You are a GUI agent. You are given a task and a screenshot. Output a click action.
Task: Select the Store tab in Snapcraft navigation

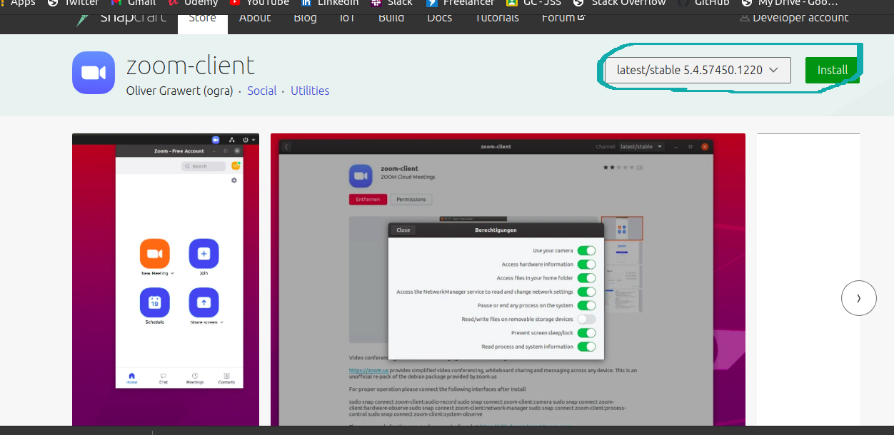(203, 19)
